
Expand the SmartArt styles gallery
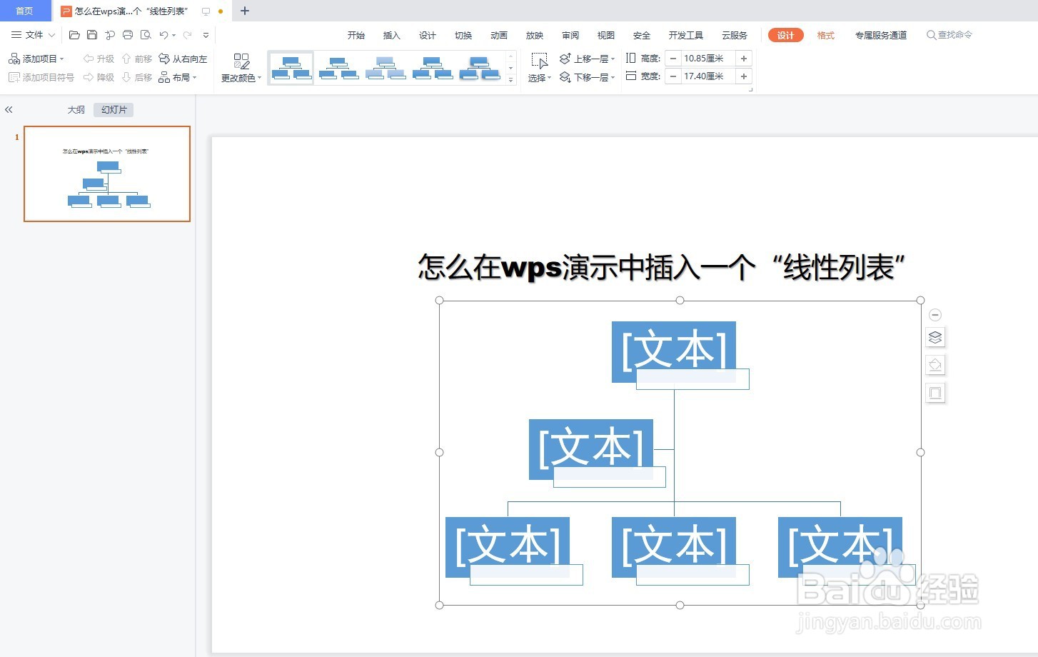pyautogui.click(x=511, y=80)
